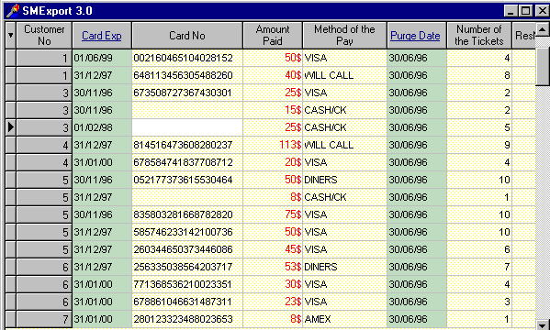Click the 53$ amount cell
The width and height of the screenshot is (550, 330).
click(x=273, y=267)
